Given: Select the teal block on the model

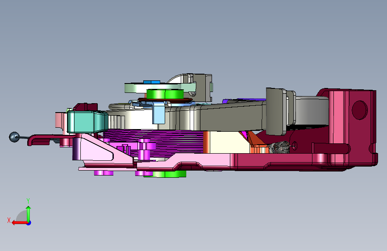Looking at the screenshot, I should click(x=87, y=122).
